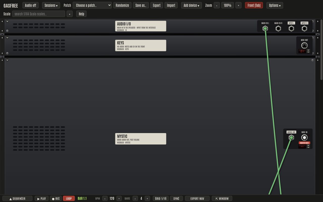This screenshot has width=323, height=202.
Task: Increase the KEYS MIDI OUT channel
Action: coord(308,50)
